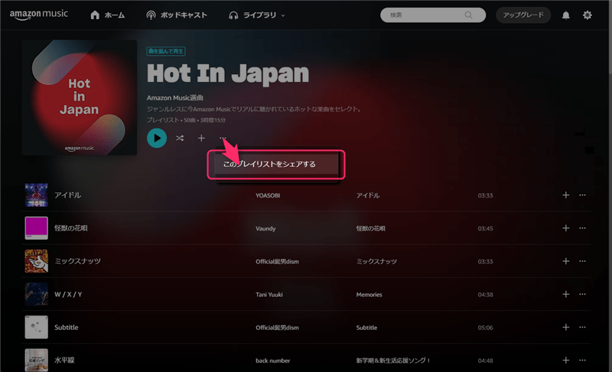Open notifications bell icon
This screenshot has height=372, width=612.
(565, 15)
